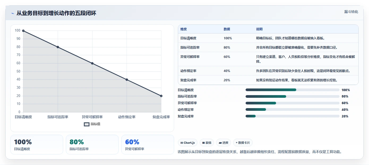This screenshot has height=165, width=369.
Task: Click the 指标可追踪率 x-axis label on the chart
Action: click(x=58, y=117)
